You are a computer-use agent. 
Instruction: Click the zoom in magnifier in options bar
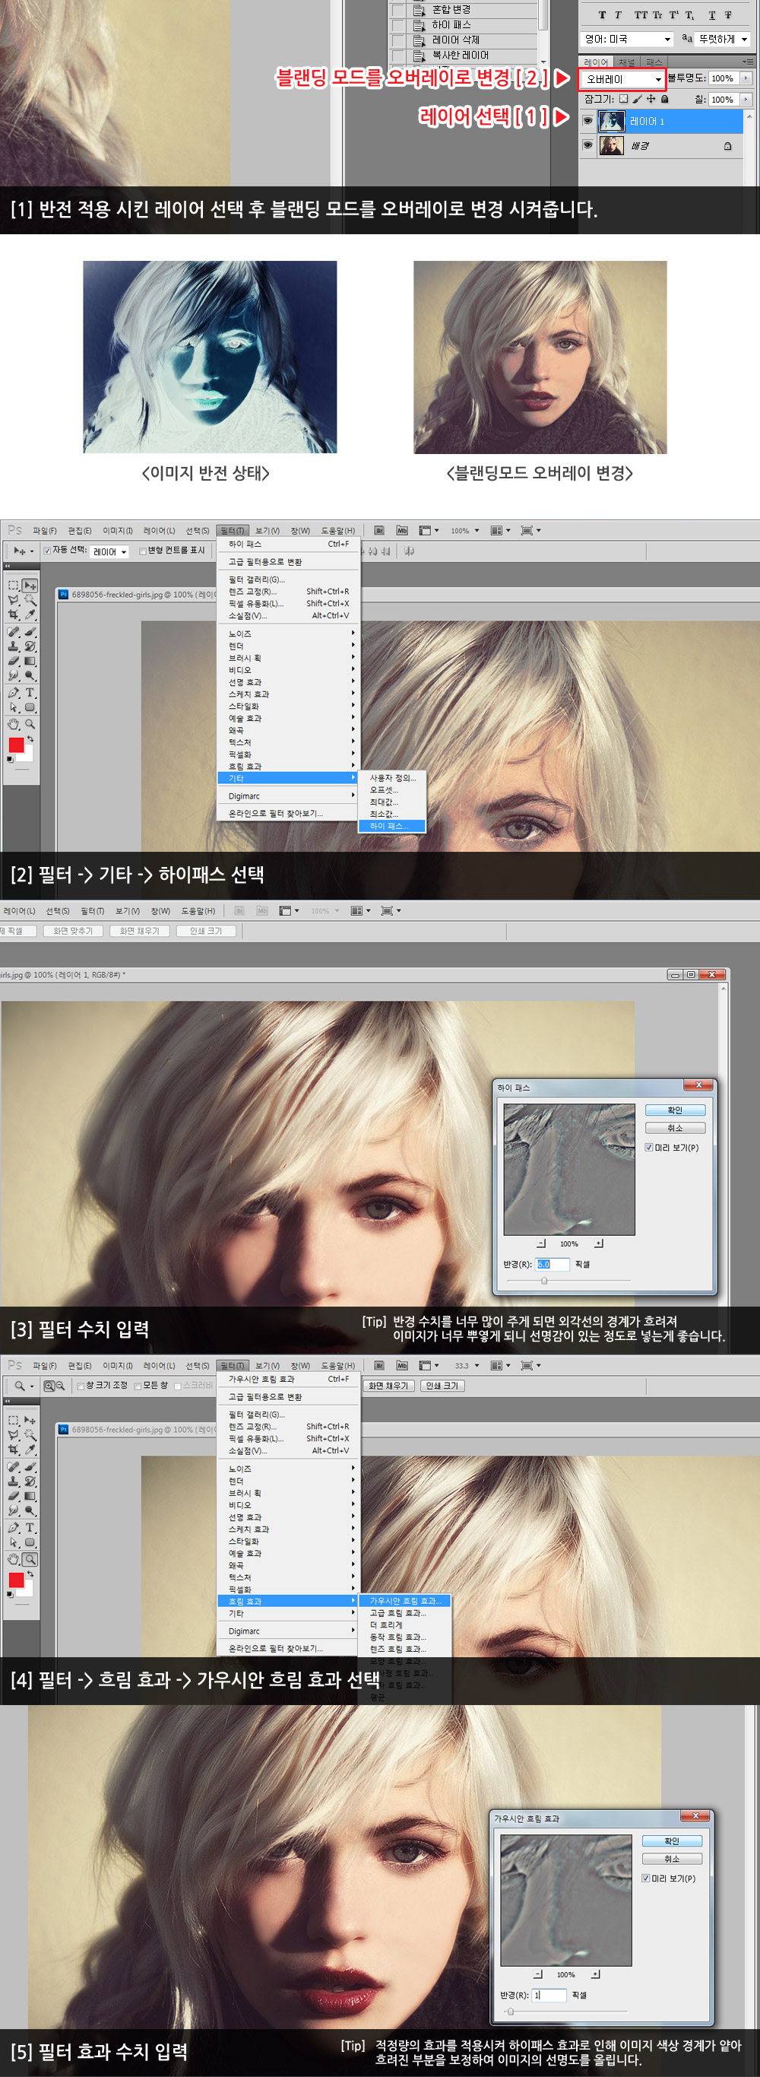click(49, 1386)
